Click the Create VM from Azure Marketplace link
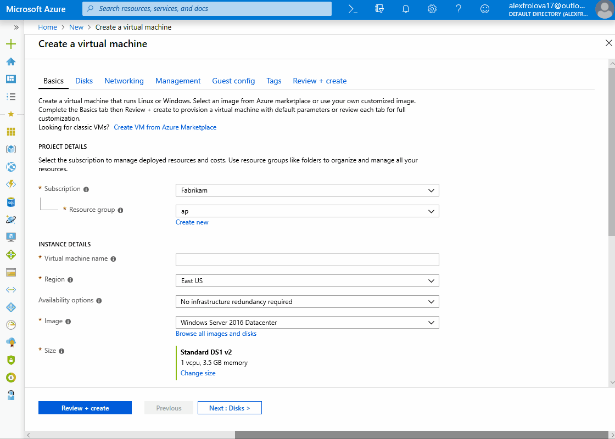The height and width of the screenshot is (439, 615). point(165,127)
